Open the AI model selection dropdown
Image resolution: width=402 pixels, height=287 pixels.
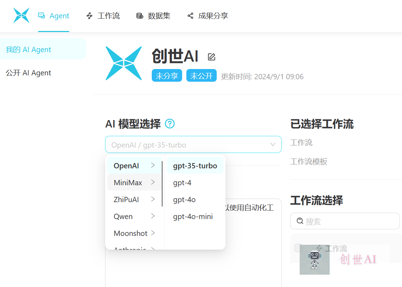(193, 144)
